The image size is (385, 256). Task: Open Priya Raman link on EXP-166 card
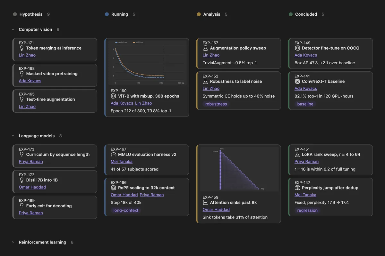pos(152,195)
